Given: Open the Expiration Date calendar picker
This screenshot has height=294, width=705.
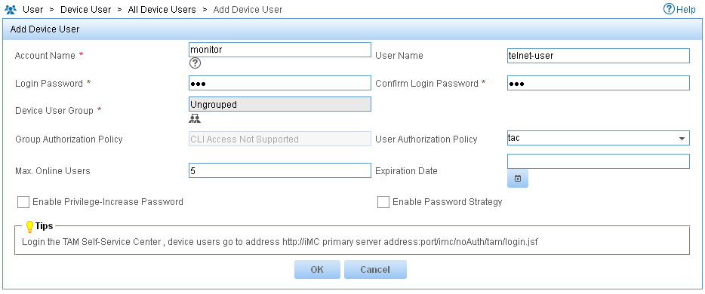Looking at the screenshot, I should (x=518, y=179).
